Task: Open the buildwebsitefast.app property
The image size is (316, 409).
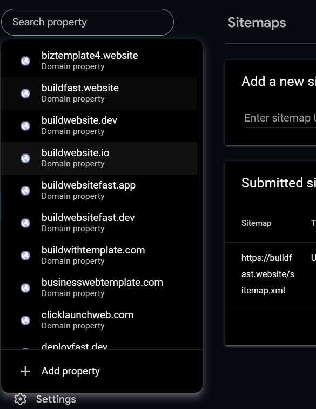Action: tap(99, 191)
